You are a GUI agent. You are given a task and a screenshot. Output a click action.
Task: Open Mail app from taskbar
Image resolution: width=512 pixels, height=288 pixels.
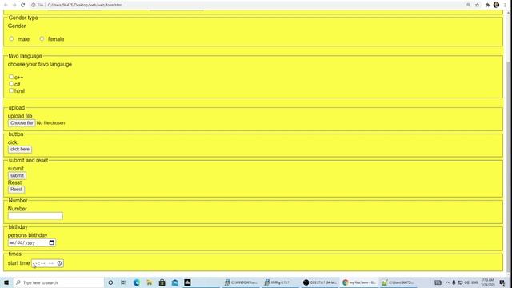click(174, 282)
